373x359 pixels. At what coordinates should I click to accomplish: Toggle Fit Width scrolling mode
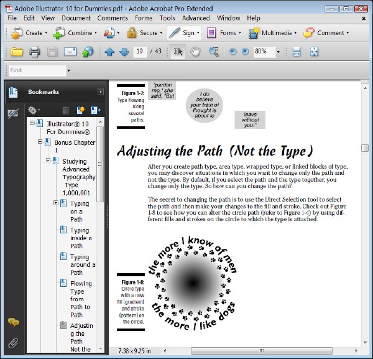(297, 52)
